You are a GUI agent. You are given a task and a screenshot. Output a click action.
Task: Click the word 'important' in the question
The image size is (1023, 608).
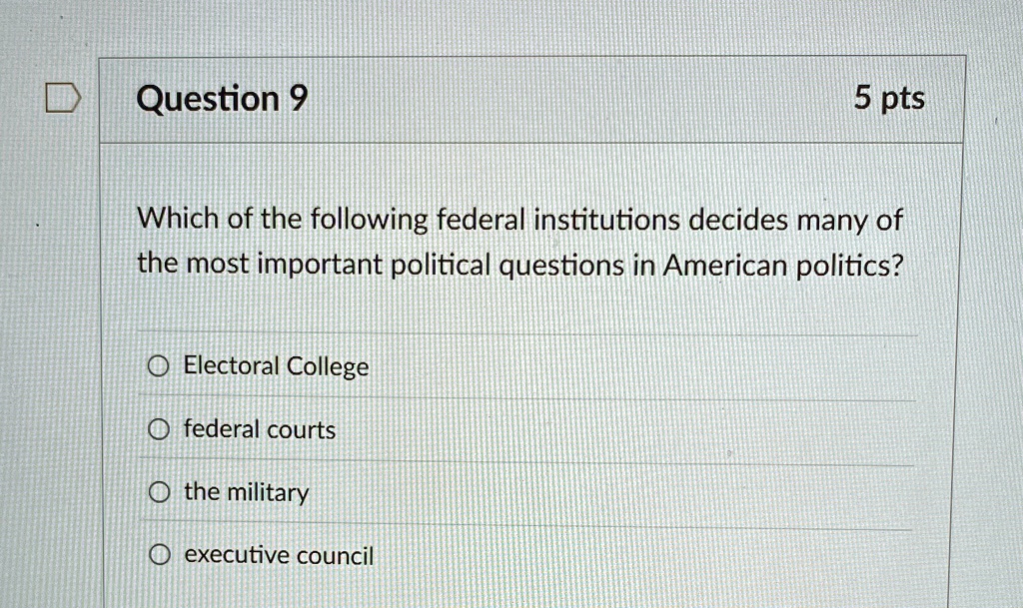[x=320, y=265]
